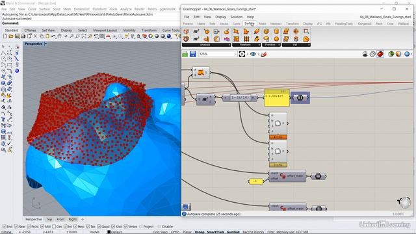Switch to the Top viewport tab

[x=49, y=220]
